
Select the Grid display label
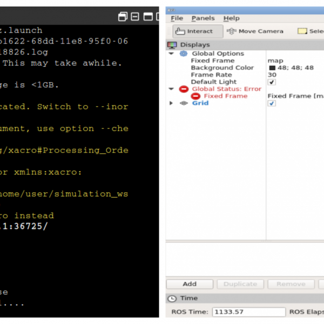(200, 103)
